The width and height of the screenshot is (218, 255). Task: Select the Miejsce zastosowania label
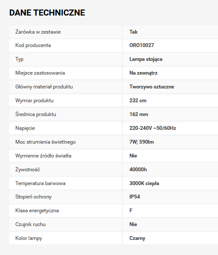tap(40, 73)
